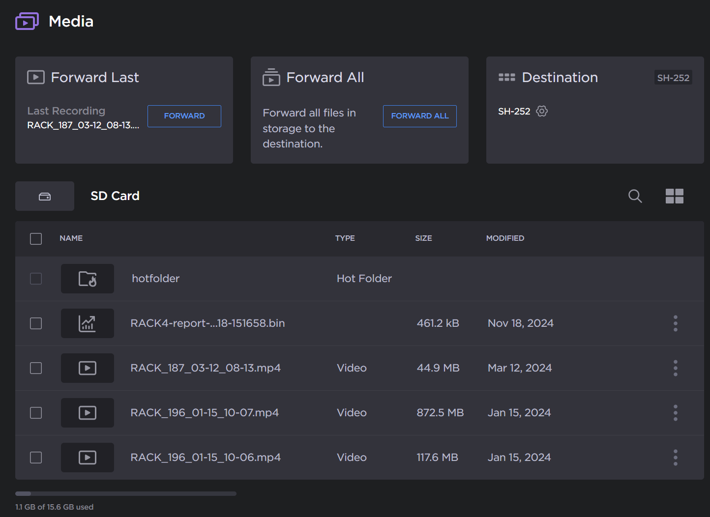Screen dimensions: 710x517
Task: Sort files by the NAME column header
Action: coord(71,238)
